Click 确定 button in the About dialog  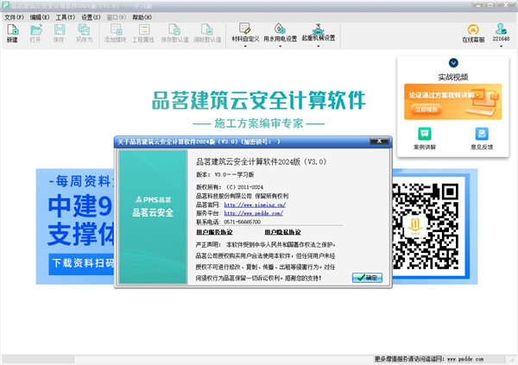(367, 278)
